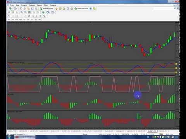Select the horizontal line tool

pos(21,16)
